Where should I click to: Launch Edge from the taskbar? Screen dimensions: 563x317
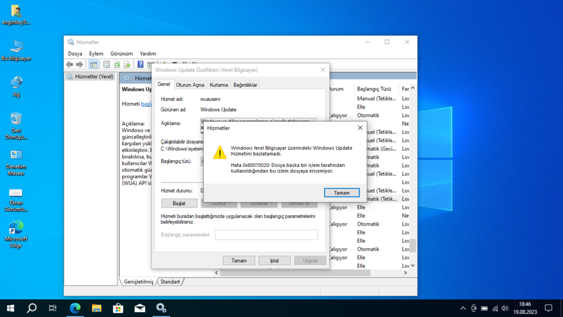coord(75,308)
